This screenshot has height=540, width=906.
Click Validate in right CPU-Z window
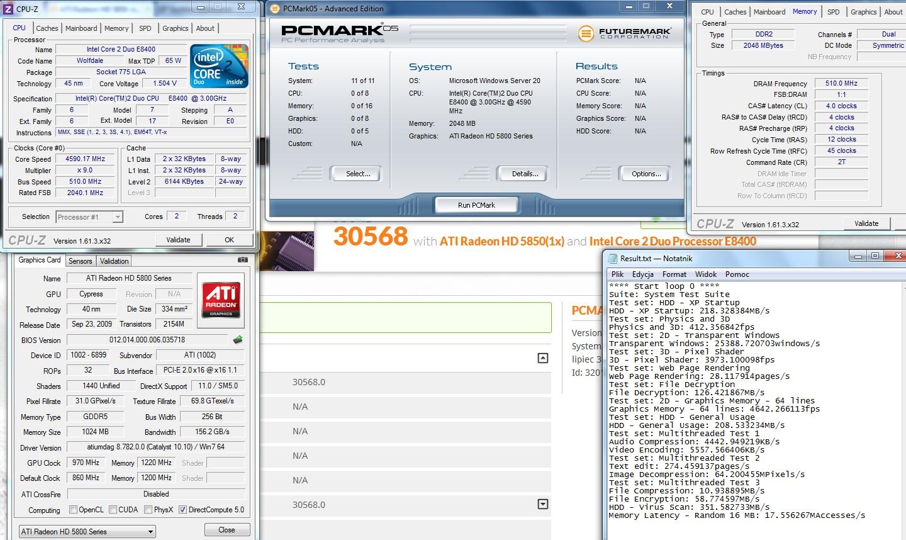[x=866, y=223]
